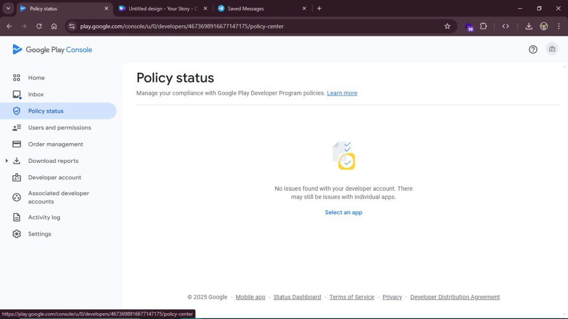Open the browser extensions puzzle icon
Image resolution: width=568 pixels, height=319 pixels.
(x=484, y=26)
